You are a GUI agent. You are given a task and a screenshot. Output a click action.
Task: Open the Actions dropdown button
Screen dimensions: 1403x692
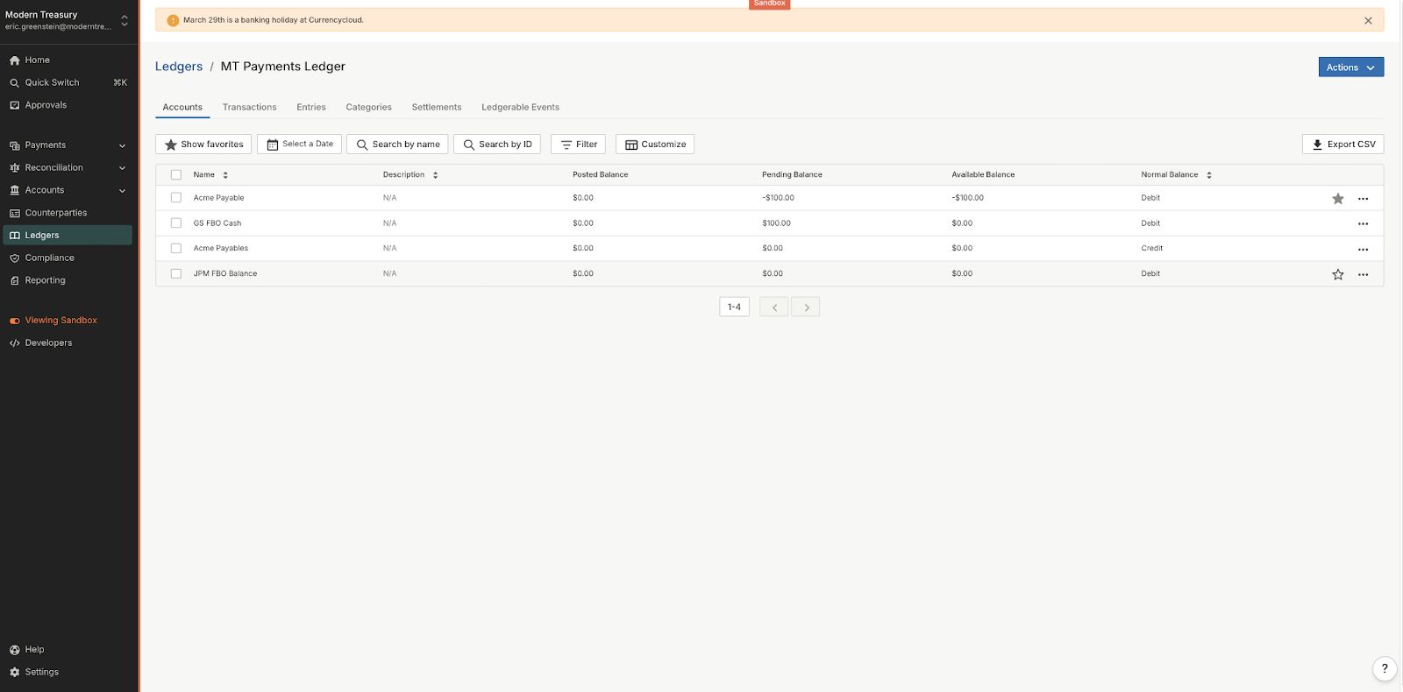[x=1350, y=67]
